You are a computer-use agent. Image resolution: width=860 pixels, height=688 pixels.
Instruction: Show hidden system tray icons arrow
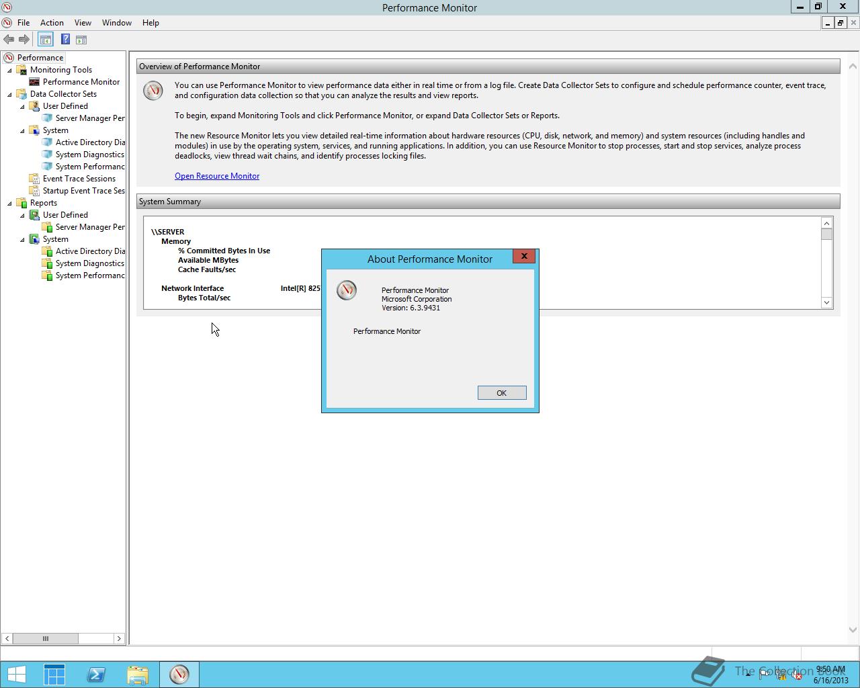click(748, 675)
